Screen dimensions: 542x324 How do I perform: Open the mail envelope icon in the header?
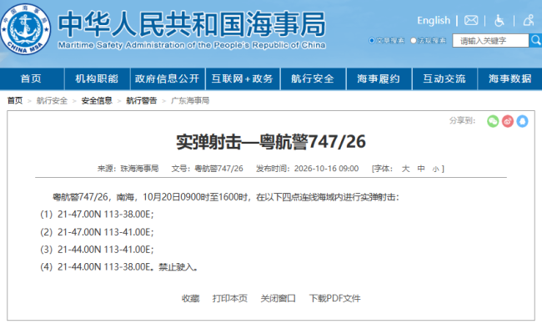click(471, 21)
